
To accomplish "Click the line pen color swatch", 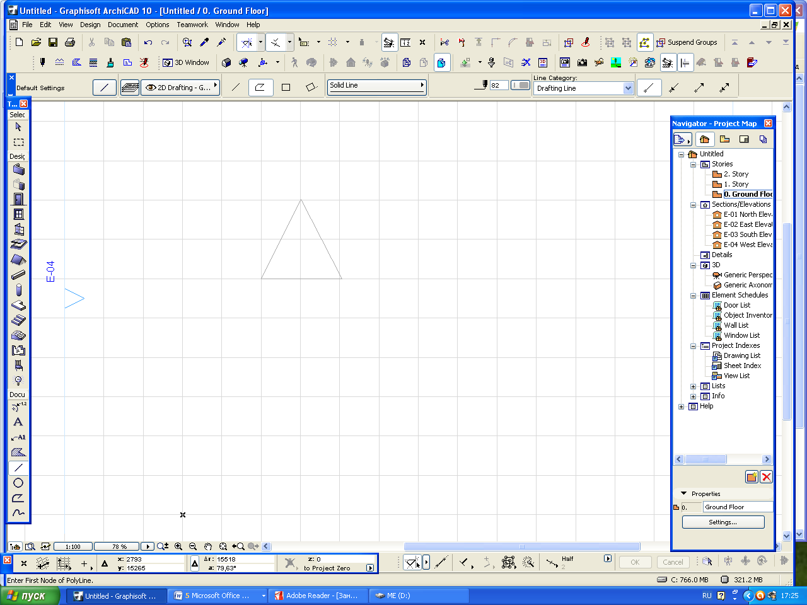I will coord(520,85).
